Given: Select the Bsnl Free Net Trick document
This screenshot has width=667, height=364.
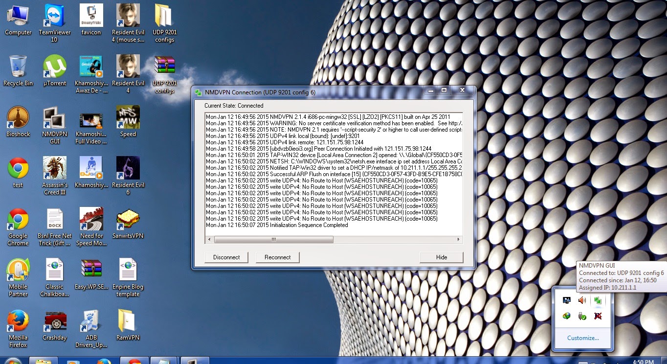Looking at the screenshot, I should pos(55,227).
